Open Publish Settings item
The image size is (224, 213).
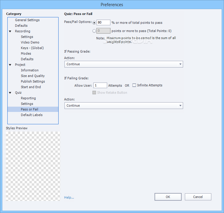point(33,81)
